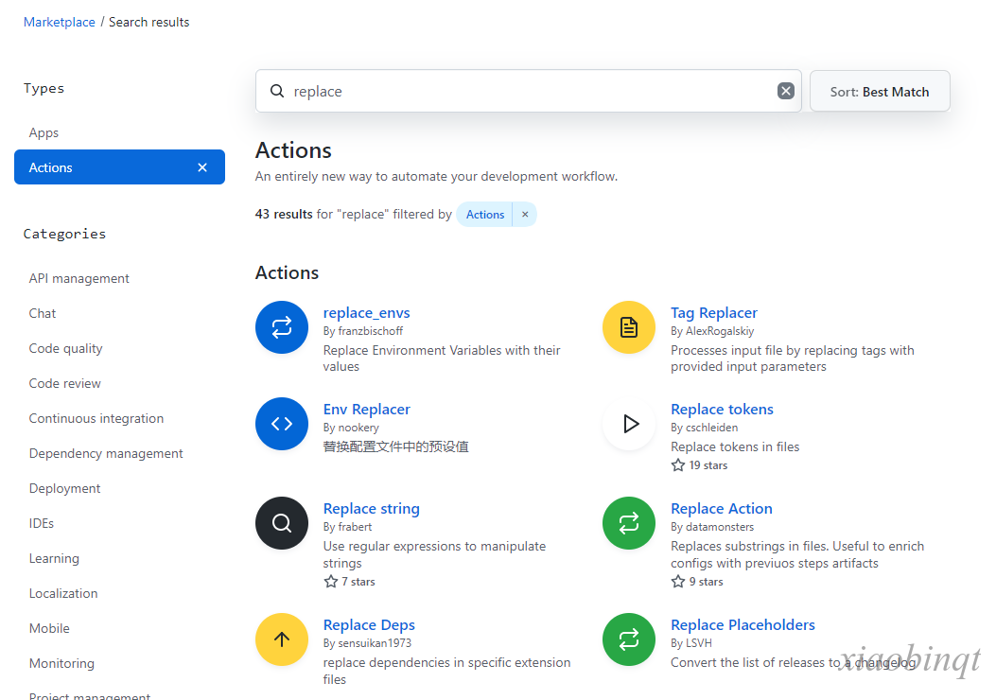The image size is (996, 700).
Task: Open the Deployment category
Action: tap(64, 488)
